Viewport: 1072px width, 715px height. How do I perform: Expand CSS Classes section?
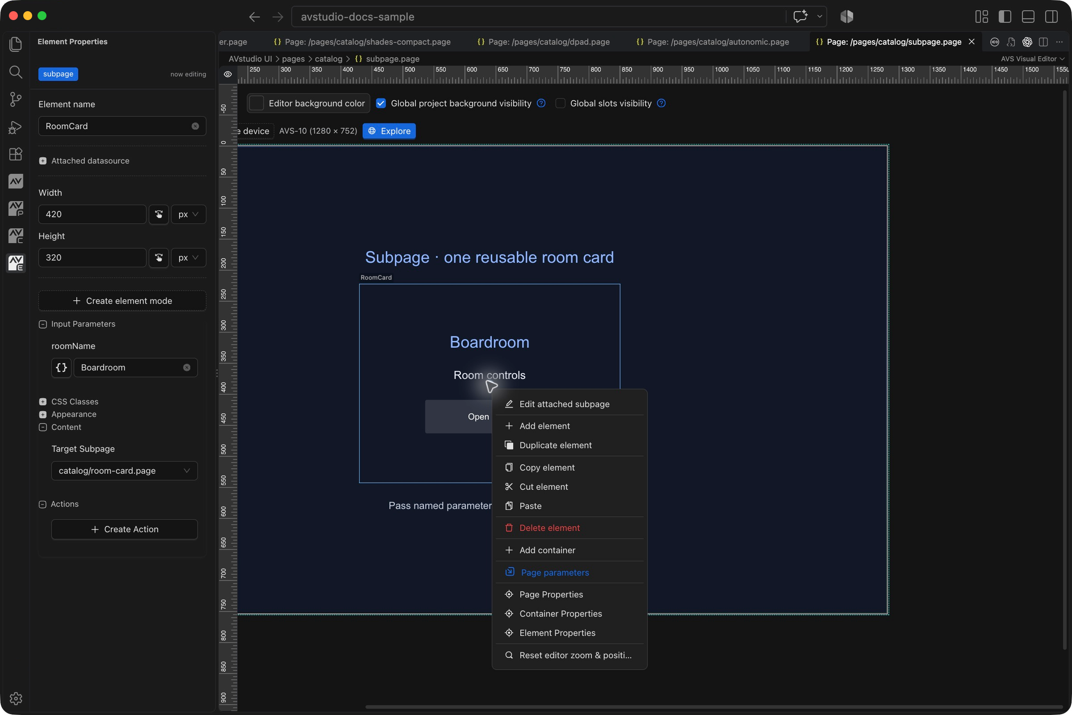click(43, 402)
